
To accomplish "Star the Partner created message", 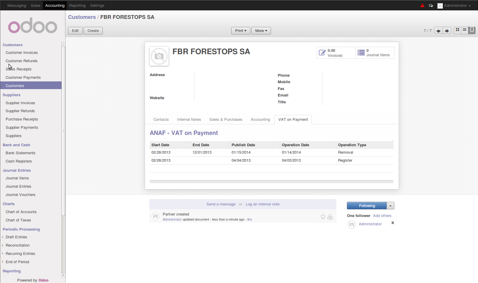I will [x=323, y=217].
